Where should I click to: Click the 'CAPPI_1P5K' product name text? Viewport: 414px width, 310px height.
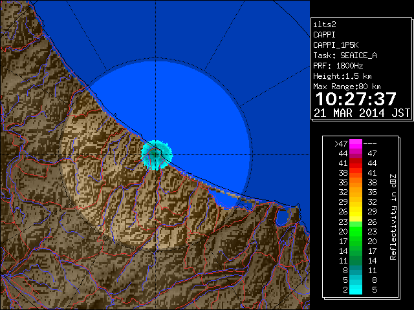[x=336, y=45]
